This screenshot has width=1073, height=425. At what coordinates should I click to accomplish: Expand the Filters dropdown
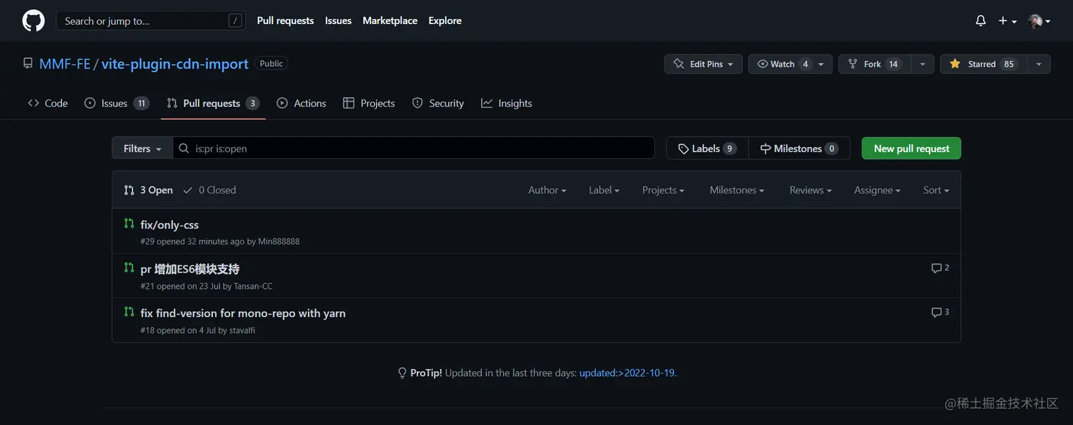tap(142, 148)
